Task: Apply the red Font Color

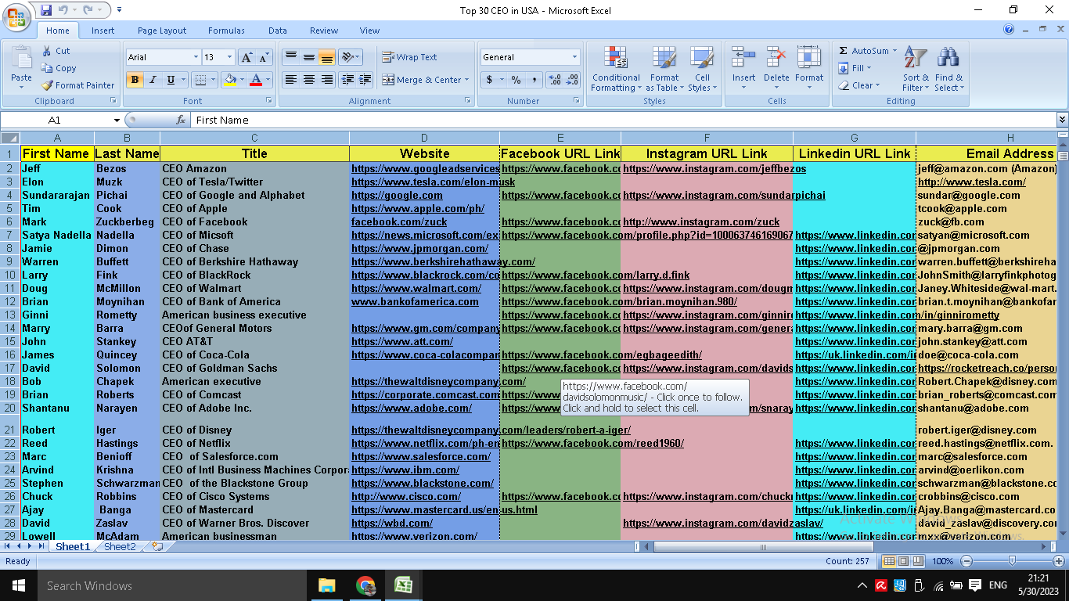Action: (x=255, y=80)
